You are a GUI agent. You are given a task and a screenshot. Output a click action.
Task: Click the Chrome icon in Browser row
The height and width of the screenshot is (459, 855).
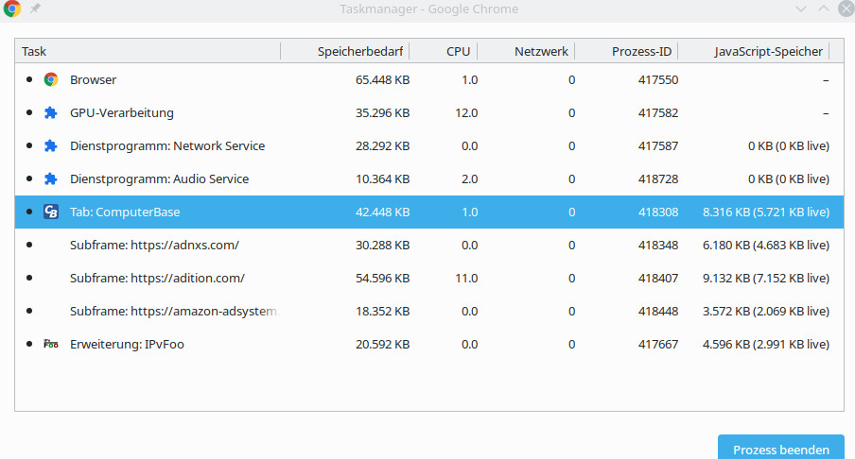51,79
